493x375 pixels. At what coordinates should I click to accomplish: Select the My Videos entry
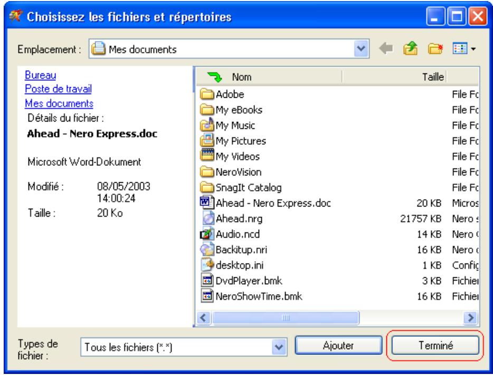pos(238,156)
